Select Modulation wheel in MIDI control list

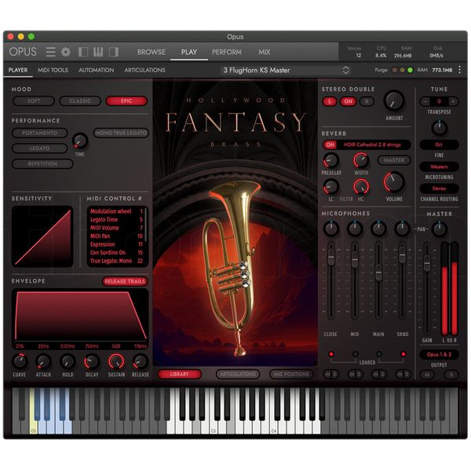(x=116, y=211)
